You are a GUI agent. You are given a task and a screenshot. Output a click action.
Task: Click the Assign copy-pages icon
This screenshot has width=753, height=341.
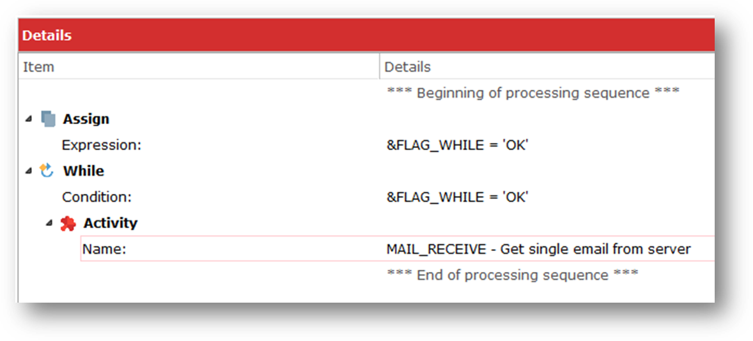coord(48,119)
